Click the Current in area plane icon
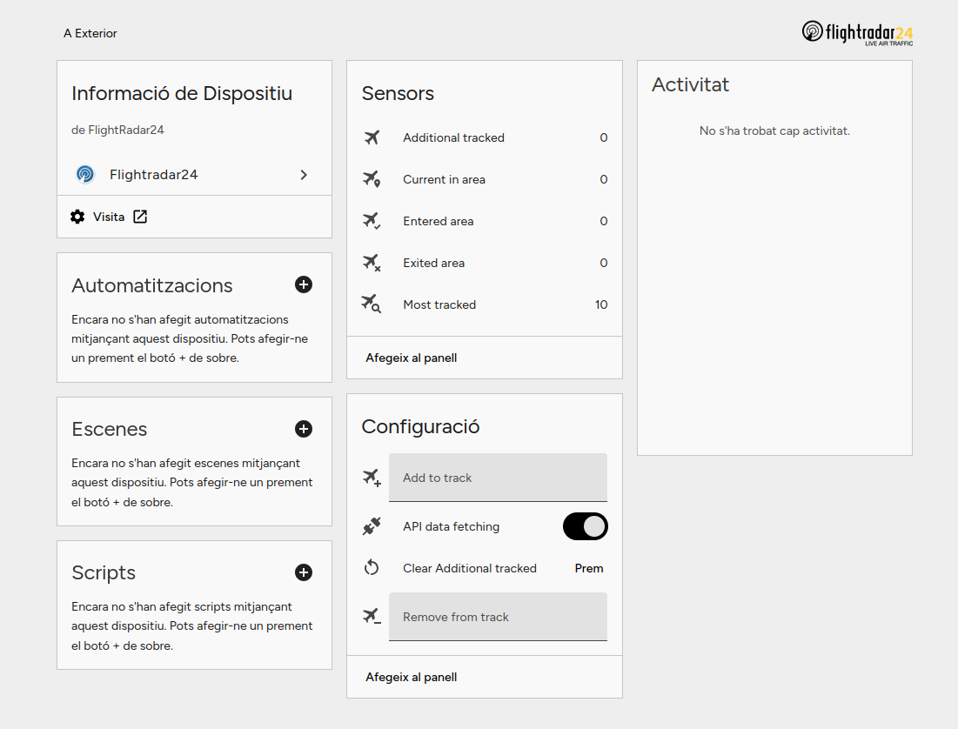This screenshot has height=729, width=958. coord(372,179)
